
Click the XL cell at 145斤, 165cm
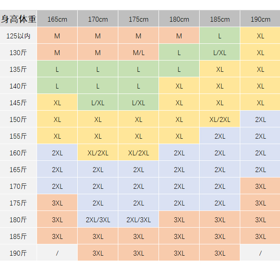pos(57,103)
